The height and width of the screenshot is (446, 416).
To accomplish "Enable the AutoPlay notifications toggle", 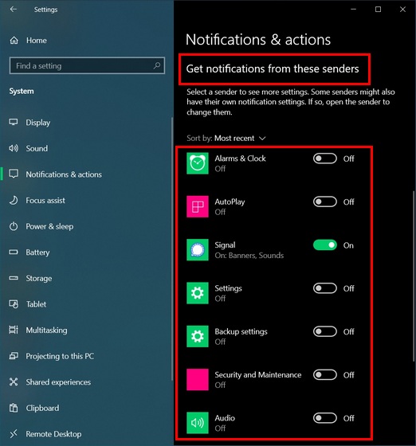I will 325,201.
